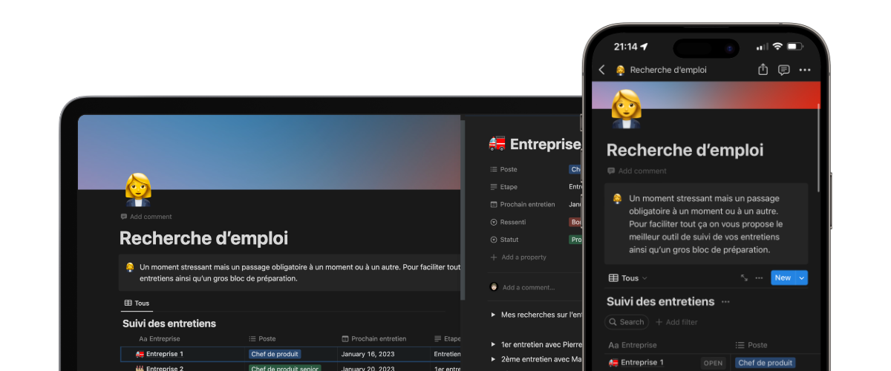Tap Add filter on the phone
The width and height of the screenshot is (891, 371).
(676, 322)
